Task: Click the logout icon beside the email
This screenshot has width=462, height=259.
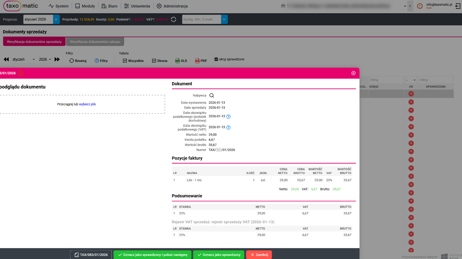Action: coord(458,6)
